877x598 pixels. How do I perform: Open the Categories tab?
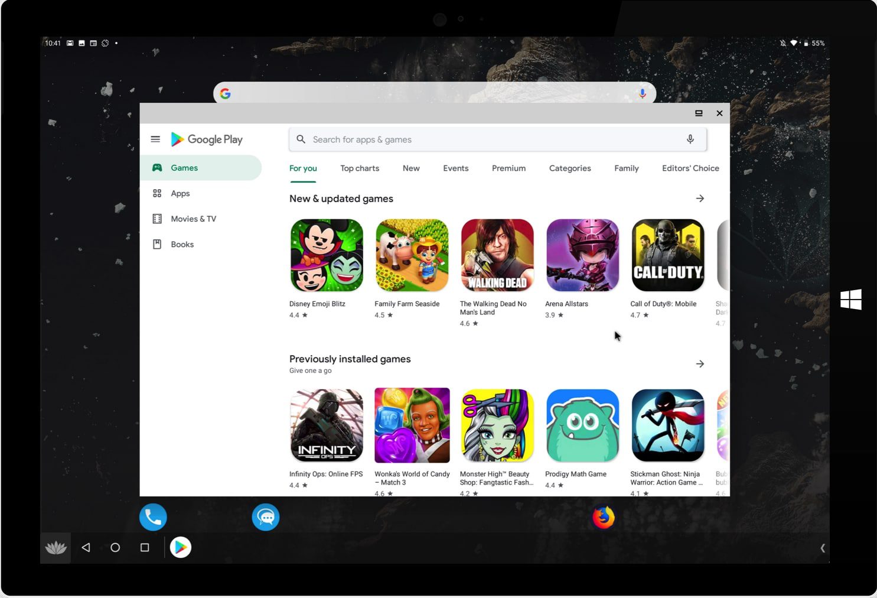(x=569, y=168)
